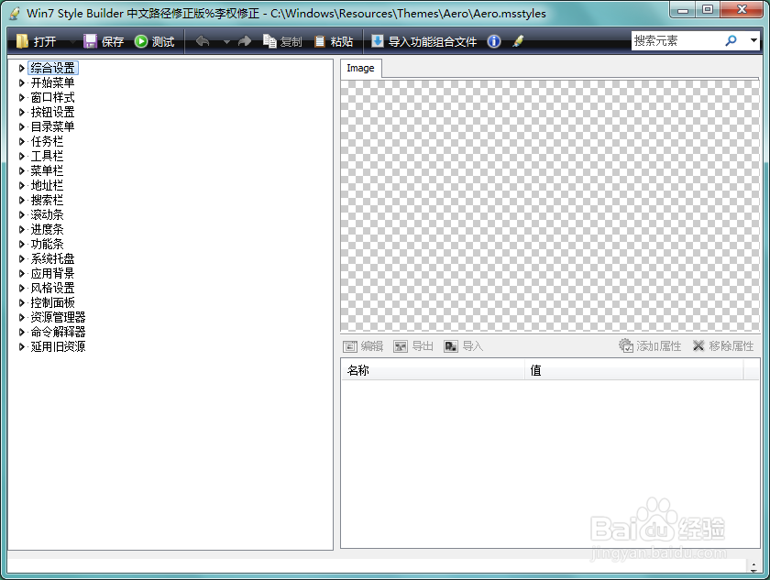Minimize the Win7 Style Builder window
Viewport: 770px width, 580px height.
tap(683, 9)
